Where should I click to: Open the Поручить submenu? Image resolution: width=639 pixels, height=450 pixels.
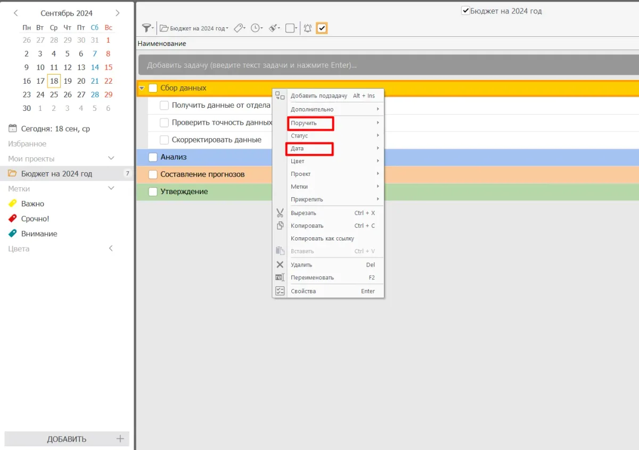click(x=310, y=123)
